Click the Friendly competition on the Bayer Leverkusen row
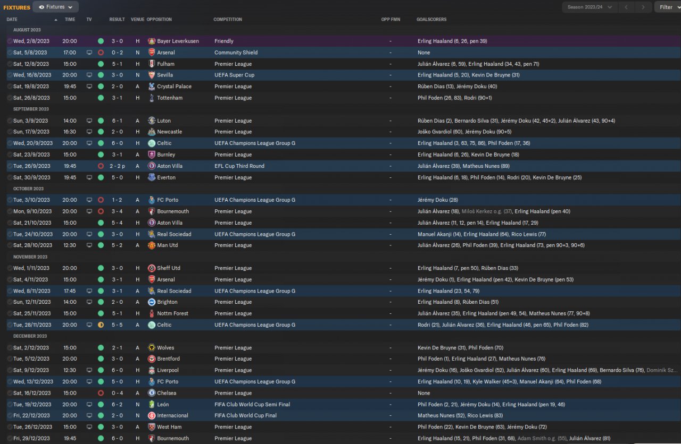Screen dimensions: 681x444 (224, 41)
